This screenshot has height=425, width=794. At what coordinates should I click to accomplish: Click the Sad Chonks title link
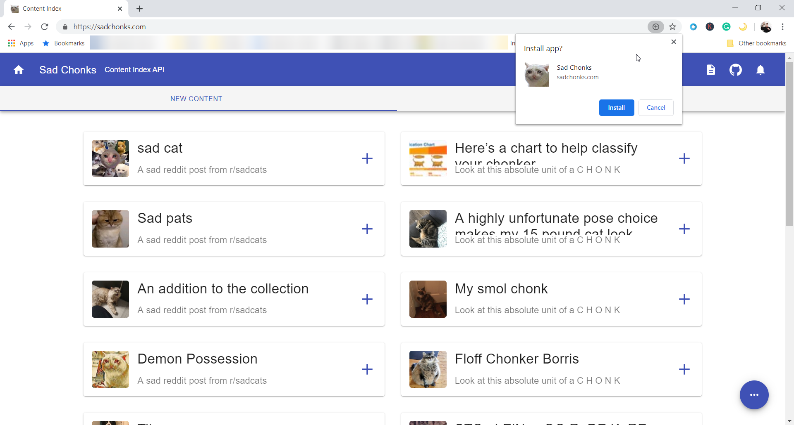tap(68, 70)
